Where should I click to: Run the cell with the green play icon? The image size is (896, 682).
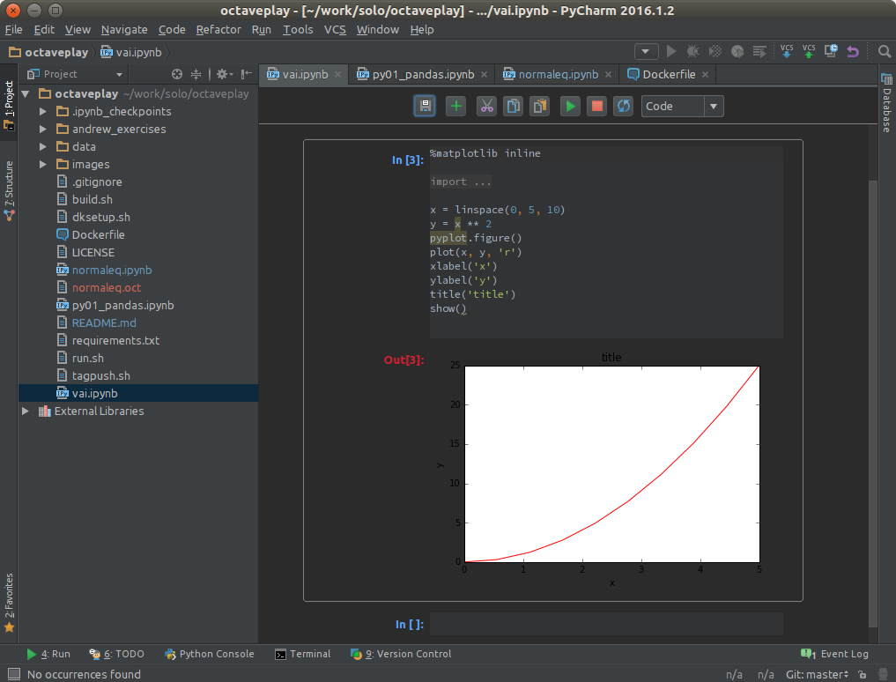[x=570, y=107]
